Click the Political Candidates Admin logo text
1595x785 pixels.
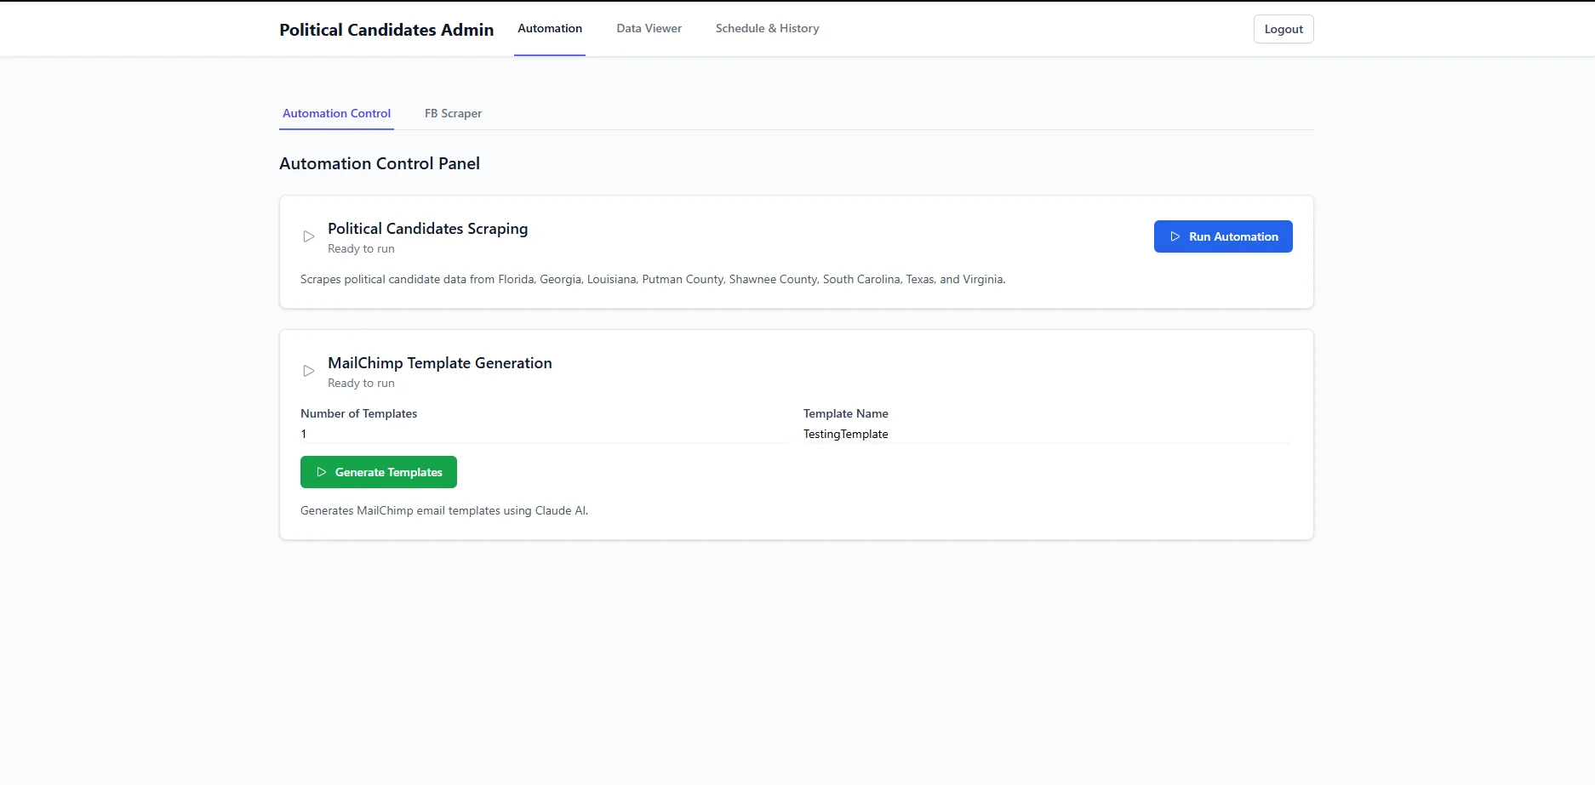point(386,29)
